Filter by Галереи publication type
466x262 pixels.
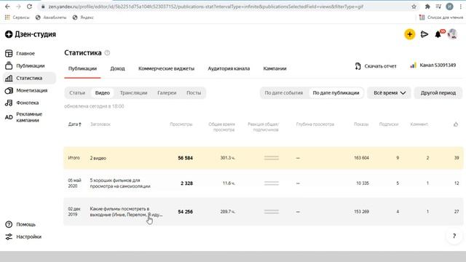click(167, 93)
